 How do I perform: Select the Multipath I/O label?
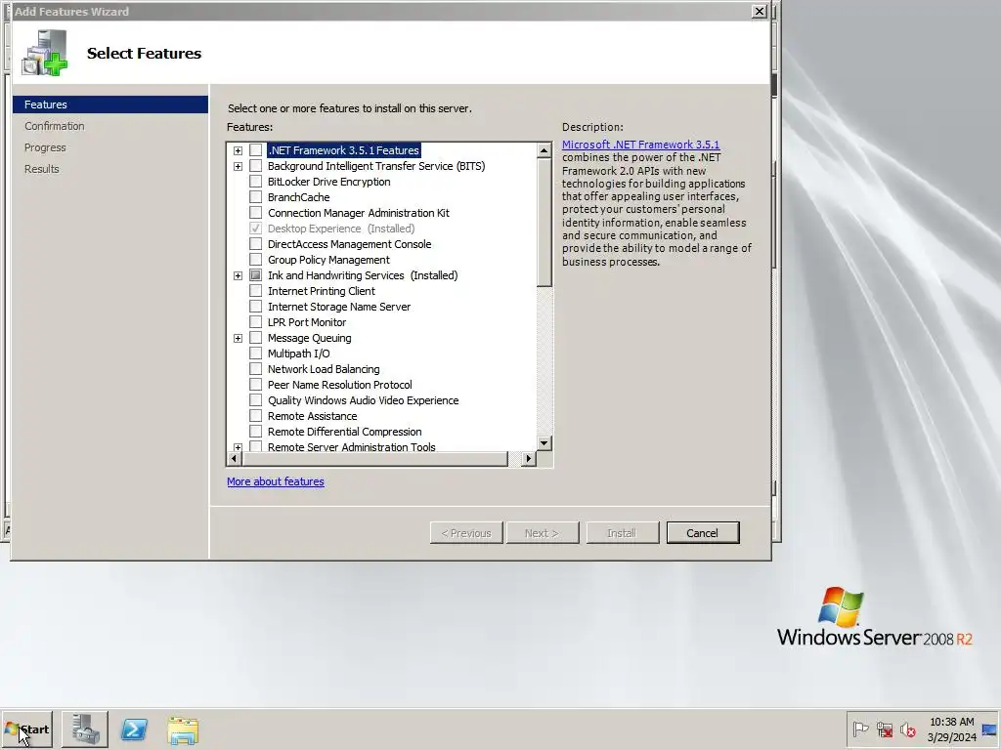[299, 354]
